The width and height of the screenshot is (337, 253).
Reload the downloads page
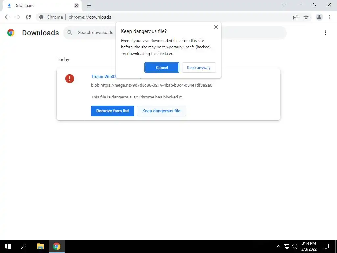point(28,17)
